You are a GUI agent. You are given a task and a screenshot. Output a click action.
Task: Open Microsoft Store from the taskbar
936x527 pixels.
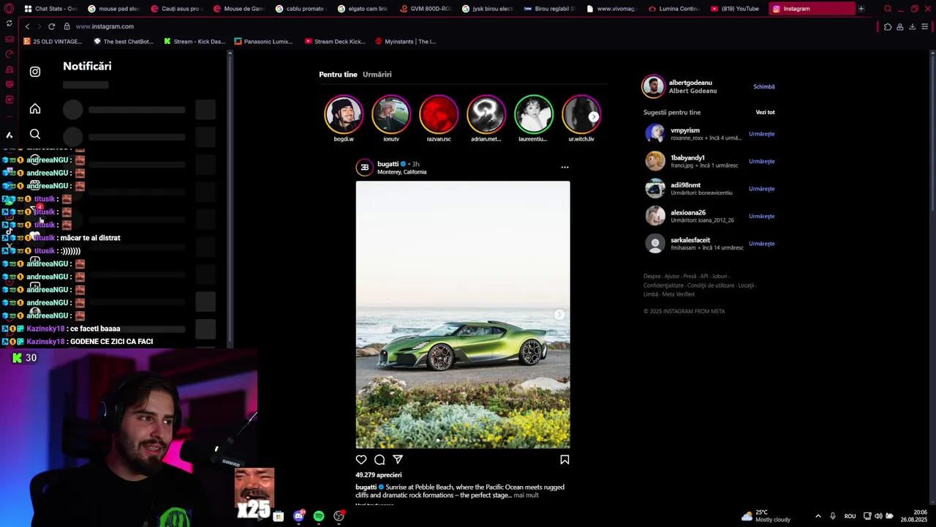pos(278,517)
